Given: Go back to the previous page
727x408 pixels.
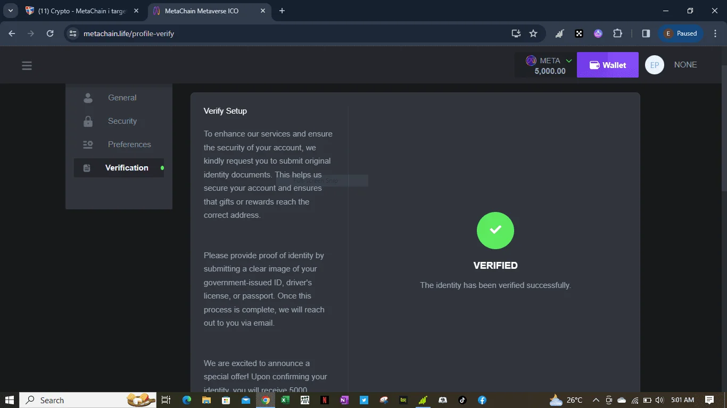Looking at the screenshot, I should click(x=12, y=33).
